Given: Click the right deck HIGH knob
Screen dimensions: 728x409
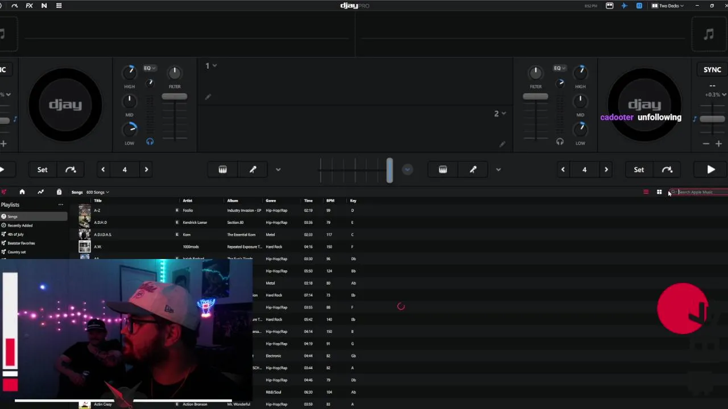Looking at the screenshot, I should tap(580, 72).
